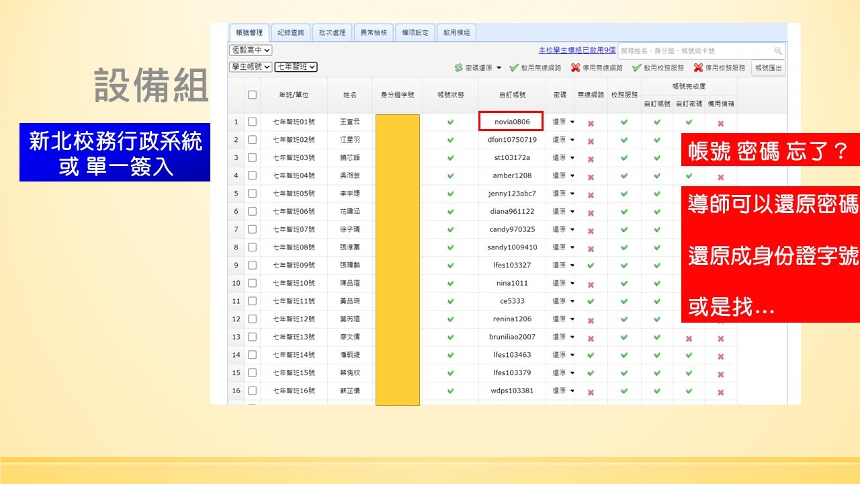Click the 校務服務 check in the dfon10750719 row
Viewport: 860px width, 484px height.
[624, 140]
